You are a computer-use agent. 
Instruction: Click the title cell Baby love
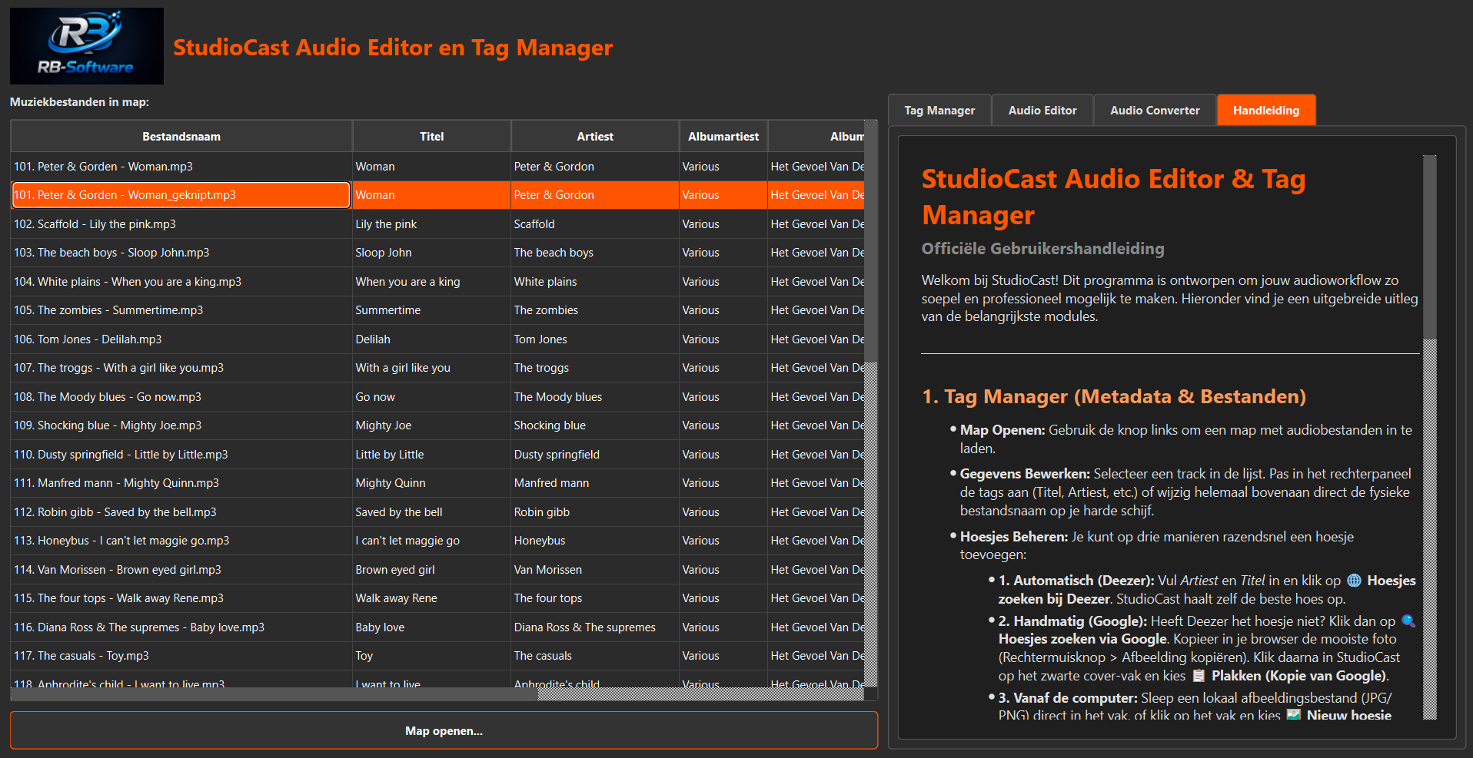[432, 627]
